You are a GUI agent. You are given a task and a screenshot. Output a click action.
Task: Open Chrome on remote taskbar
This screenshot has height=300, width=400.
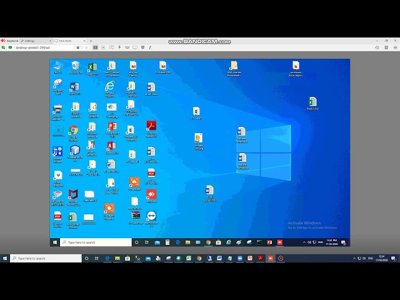pos(208,242)
